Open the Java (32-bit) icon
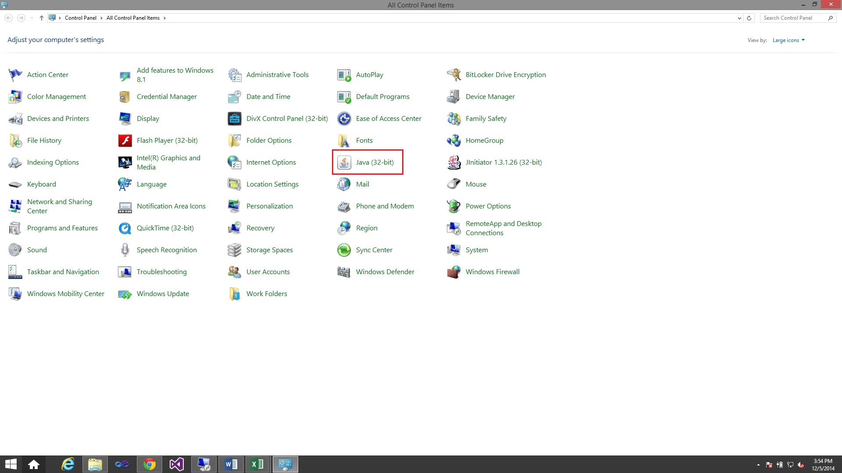This screenshot has height=473, width=842. (x=344, y=162)
